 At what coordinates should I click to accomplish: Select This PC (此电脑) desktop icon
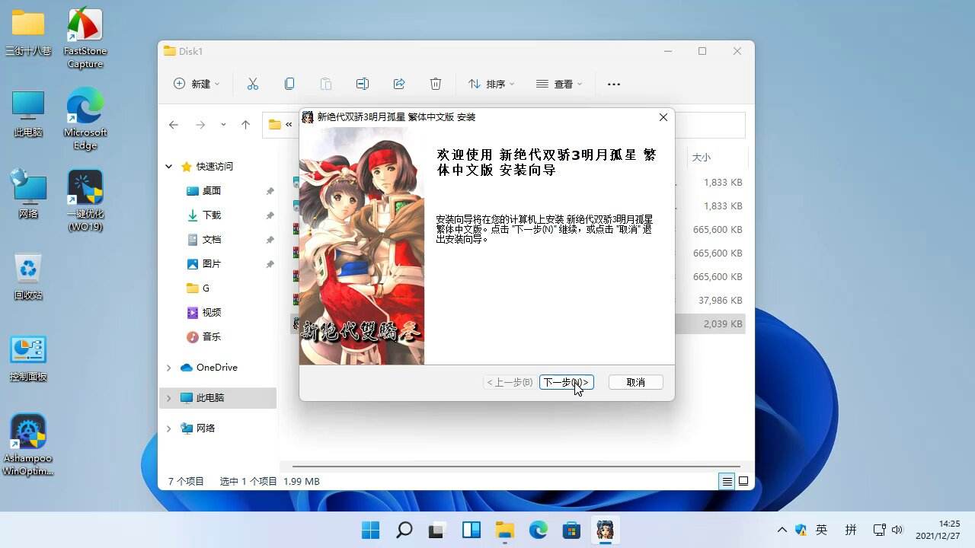pyautogui.click(x=28, y=114)
